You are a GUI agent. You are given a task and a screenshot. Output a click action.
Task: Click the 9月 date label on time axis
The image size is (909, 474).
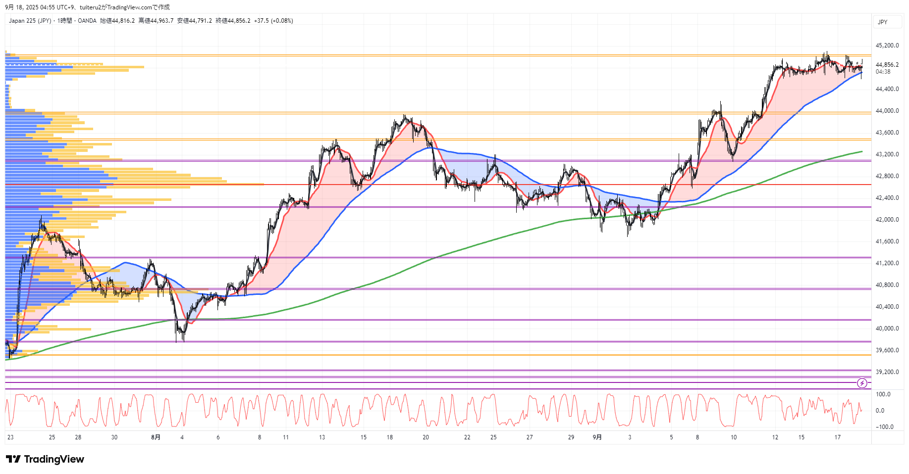(597, 437)
